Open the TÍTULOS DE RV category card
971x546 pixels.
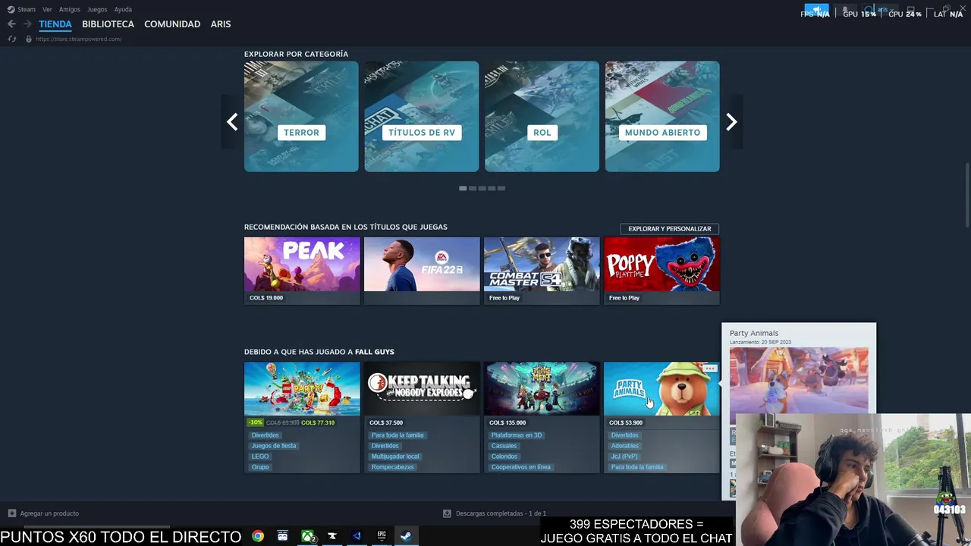coord(422,116)
